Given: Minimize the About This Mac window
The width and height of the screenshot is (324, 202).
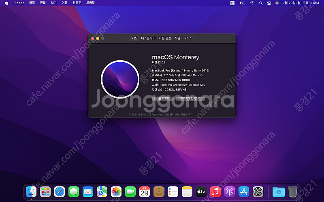Looking at the screenshot, I should click(x=98, y=38).
